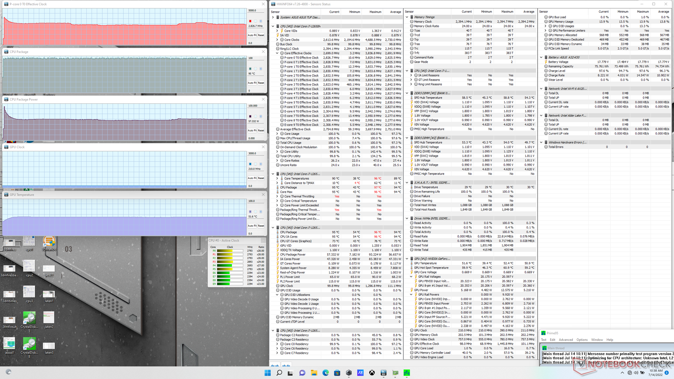Toggle the square option in GPU Temperature graph window

tap(261, 212)
